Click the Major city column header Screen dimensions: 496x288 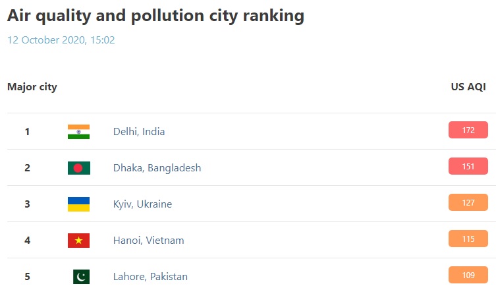[x=32, y=87]
